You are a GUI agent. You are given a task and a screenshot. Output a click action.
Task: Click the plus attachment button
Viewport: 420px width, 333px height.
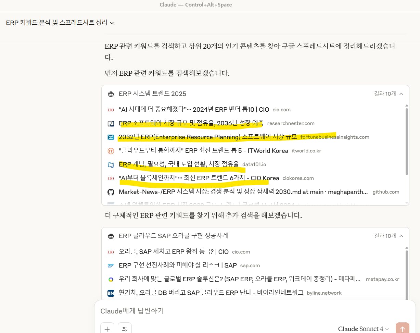pos(107,329)
